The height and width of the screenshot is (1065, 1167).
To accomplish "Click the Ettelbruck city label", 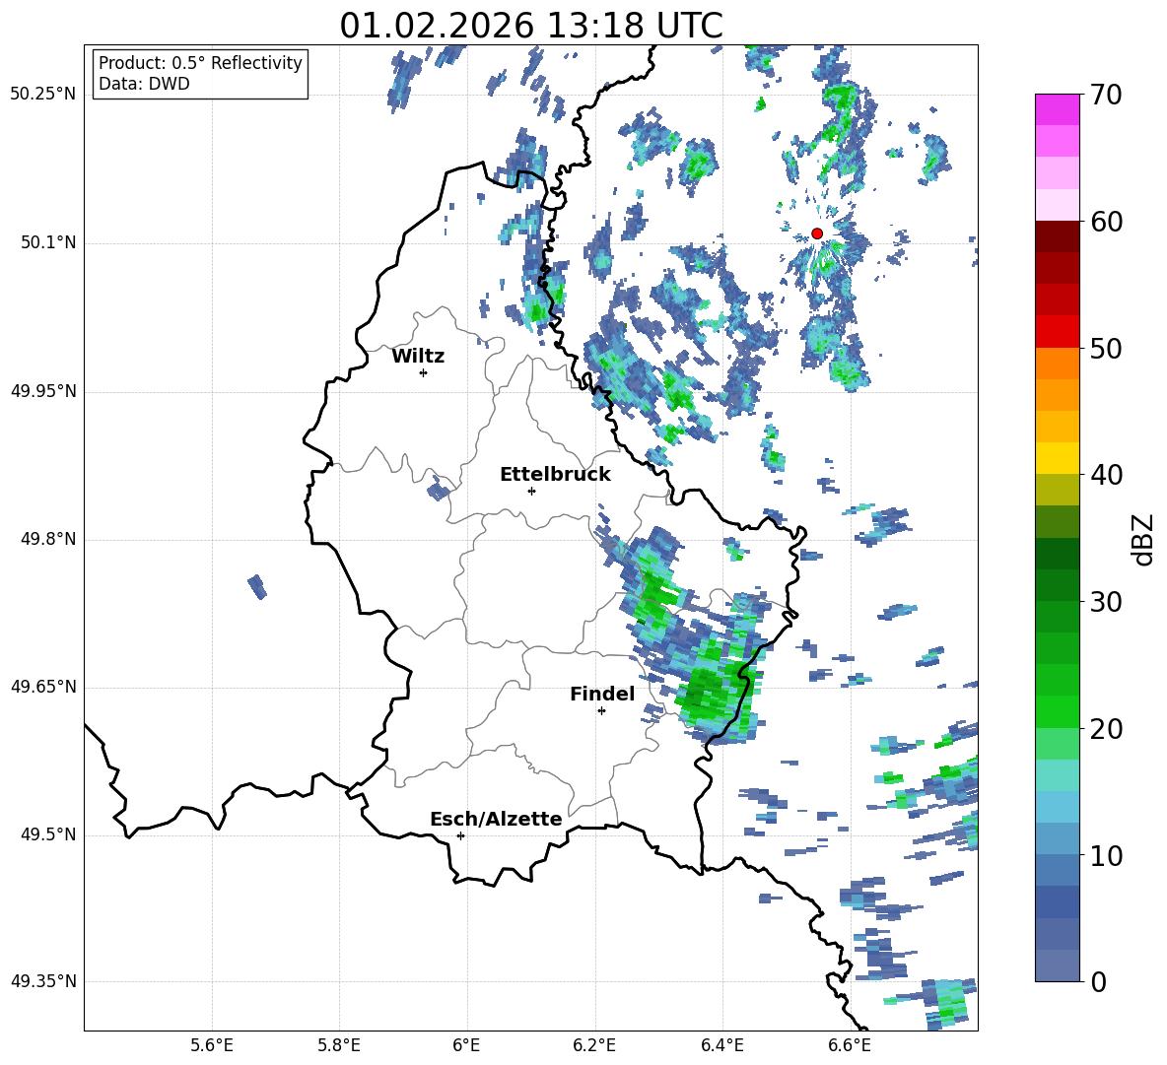I will click(555, 475).
